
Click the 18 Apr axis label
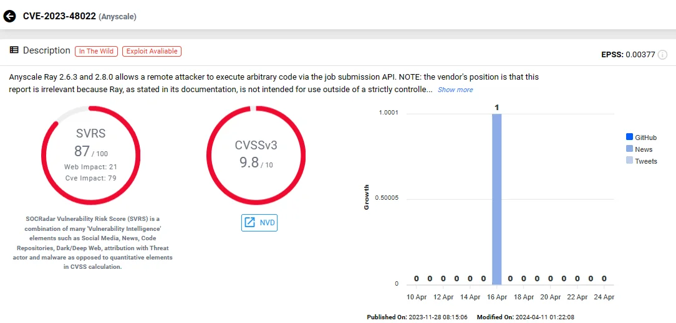coord(524,297)
